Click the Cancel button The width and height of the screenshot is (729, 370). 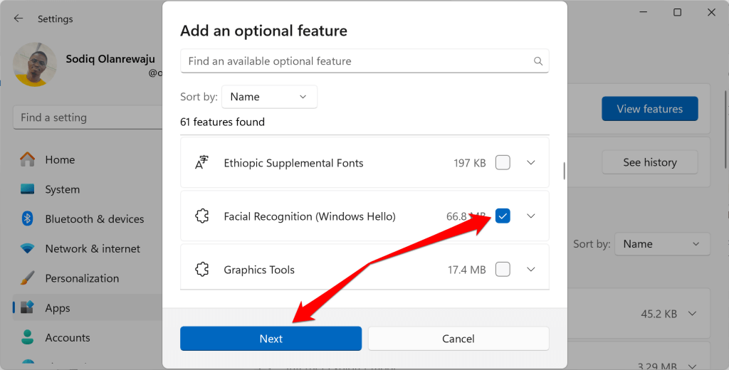458,339
